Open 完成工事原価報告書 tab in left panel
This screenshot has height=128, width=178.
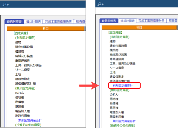(58, 21)
